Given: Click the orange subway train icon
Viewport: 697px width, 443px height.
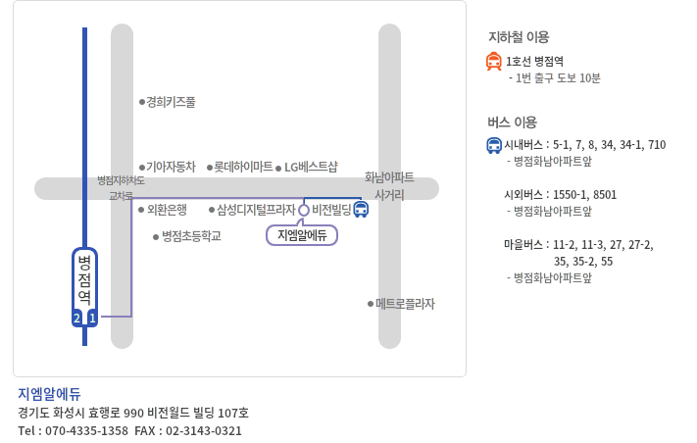Looking at the screenshot, I should [x=493, y=62].
